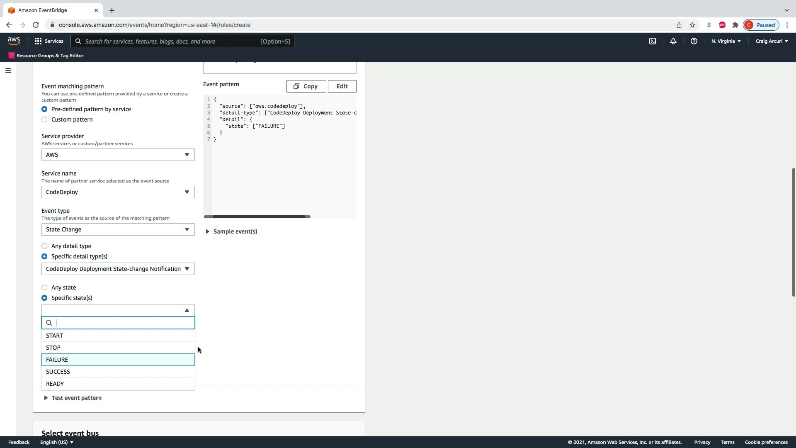
Task: Click the event pattern horizontal scrollbar
Action: coord(257,217)
